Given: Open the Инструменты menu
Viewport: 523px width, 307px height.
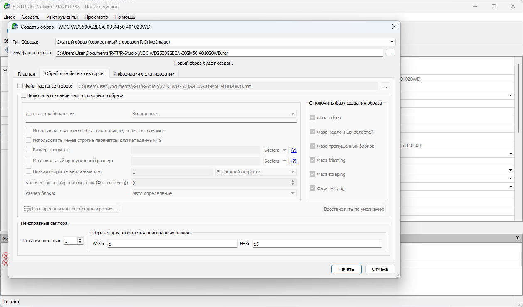Looking at the screenshot, I should click(61, 17).
